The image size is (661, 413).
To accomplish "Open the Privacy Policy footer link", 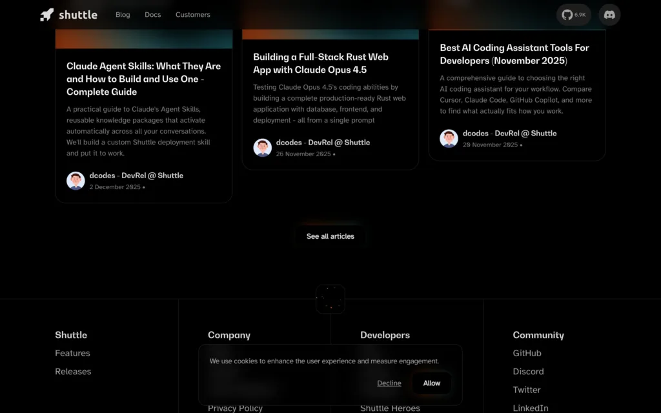I will [x=235, y=408].
